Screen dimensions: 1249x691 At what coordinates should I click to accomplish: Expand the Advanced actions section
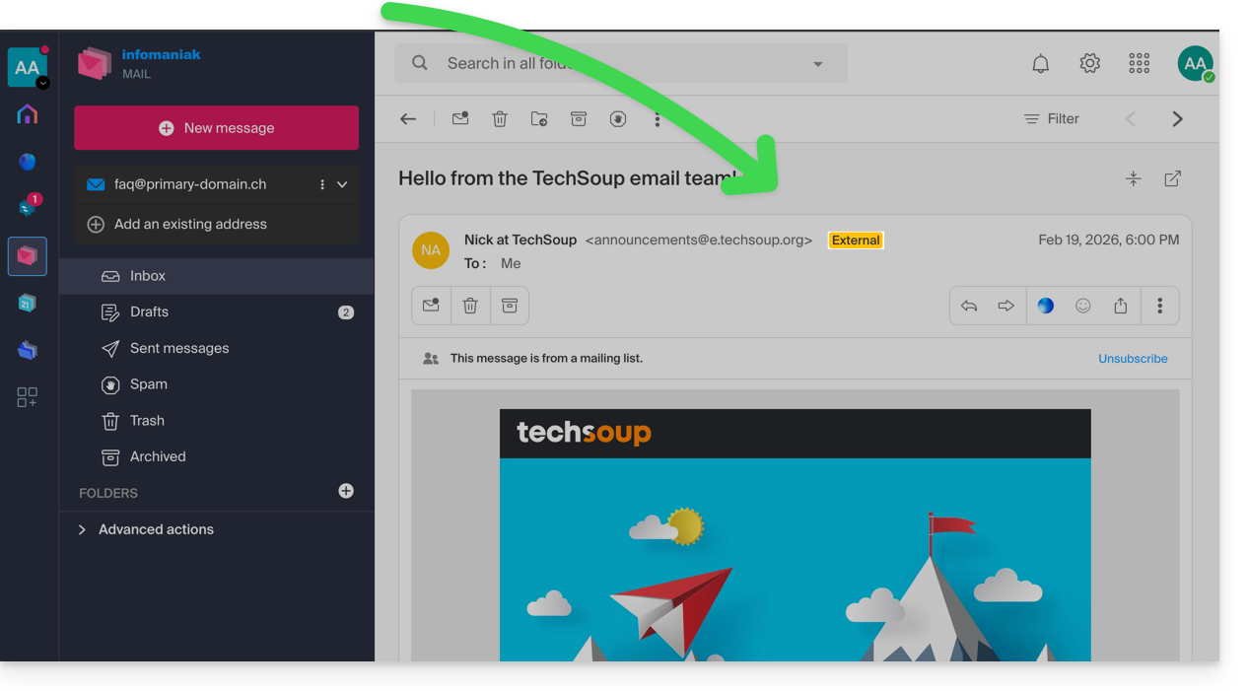click(x=83, y=530)
